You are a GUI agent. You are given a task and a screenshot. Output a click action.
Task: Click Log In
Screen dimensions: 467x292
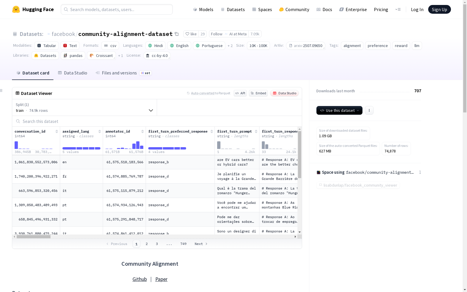pyautogui.click(x=417, y=9)
